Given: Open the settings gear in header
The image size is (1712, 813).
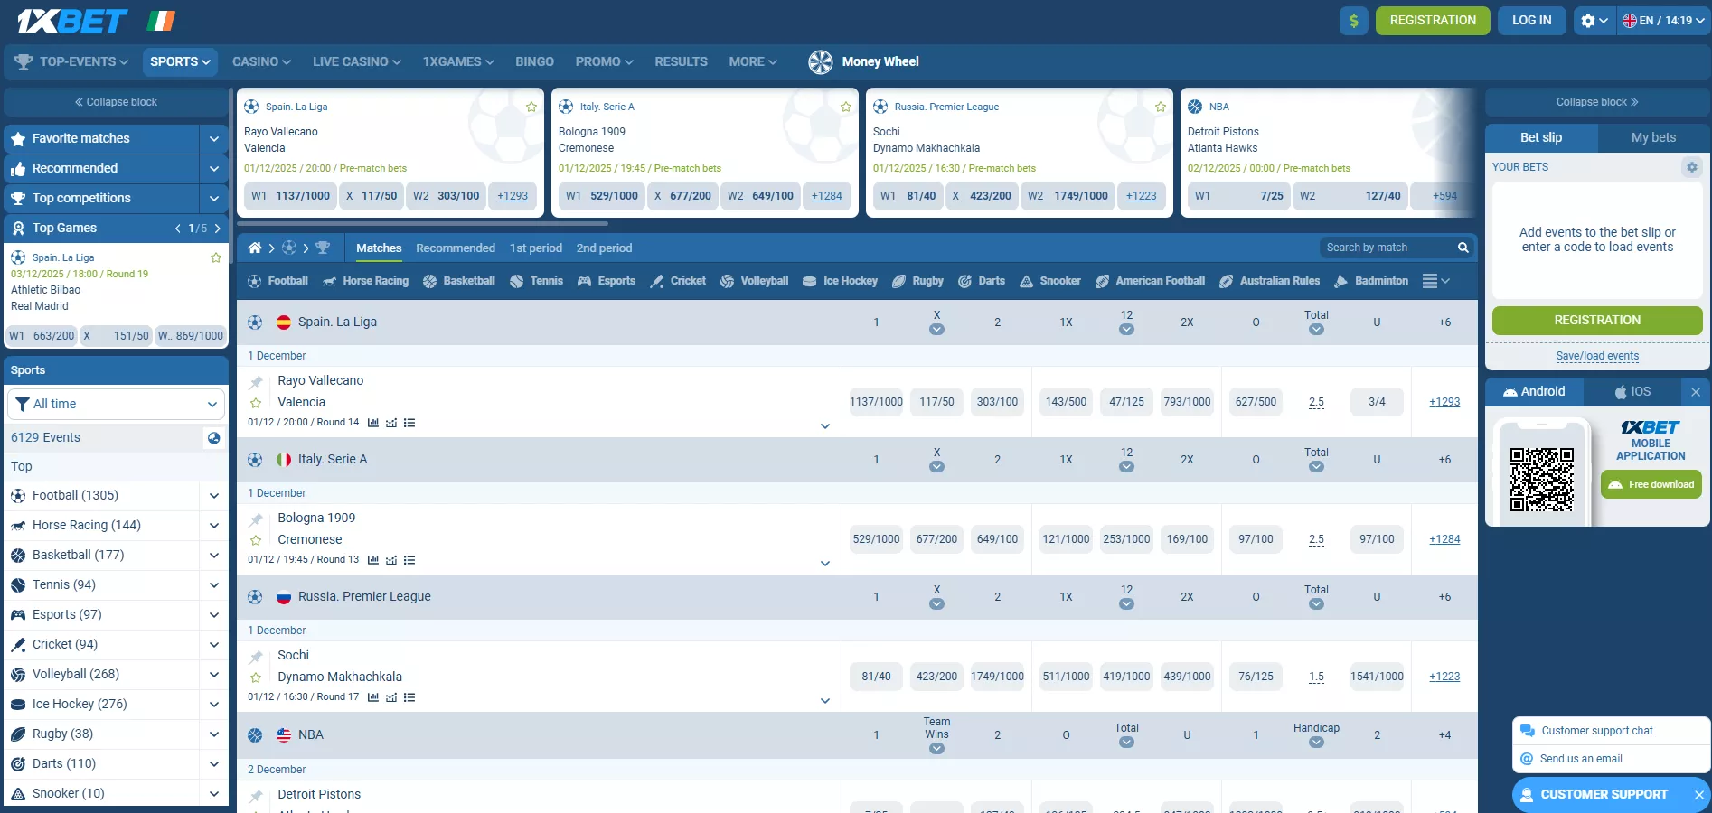Looking at the screenshot, I should (x=1588, y=21).
